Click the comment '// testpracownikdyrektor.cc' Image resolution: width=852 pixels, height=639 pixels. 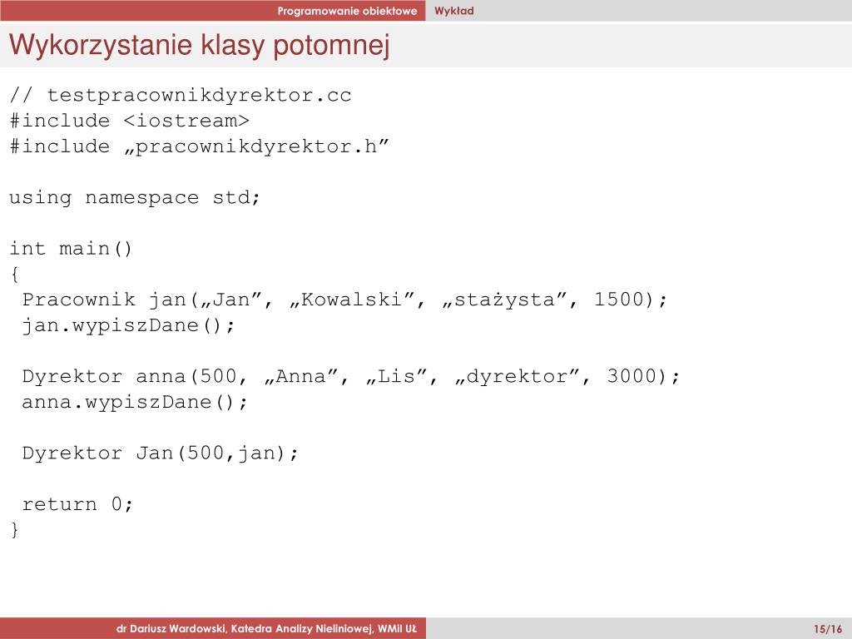tap(181, 96)
